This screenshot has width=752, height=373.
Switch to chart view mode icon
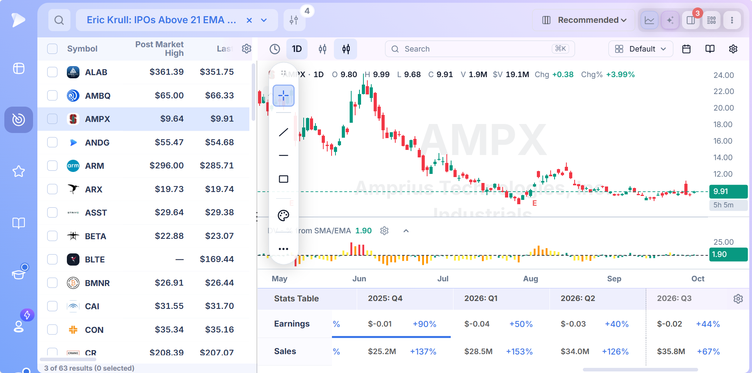[649, 20]
